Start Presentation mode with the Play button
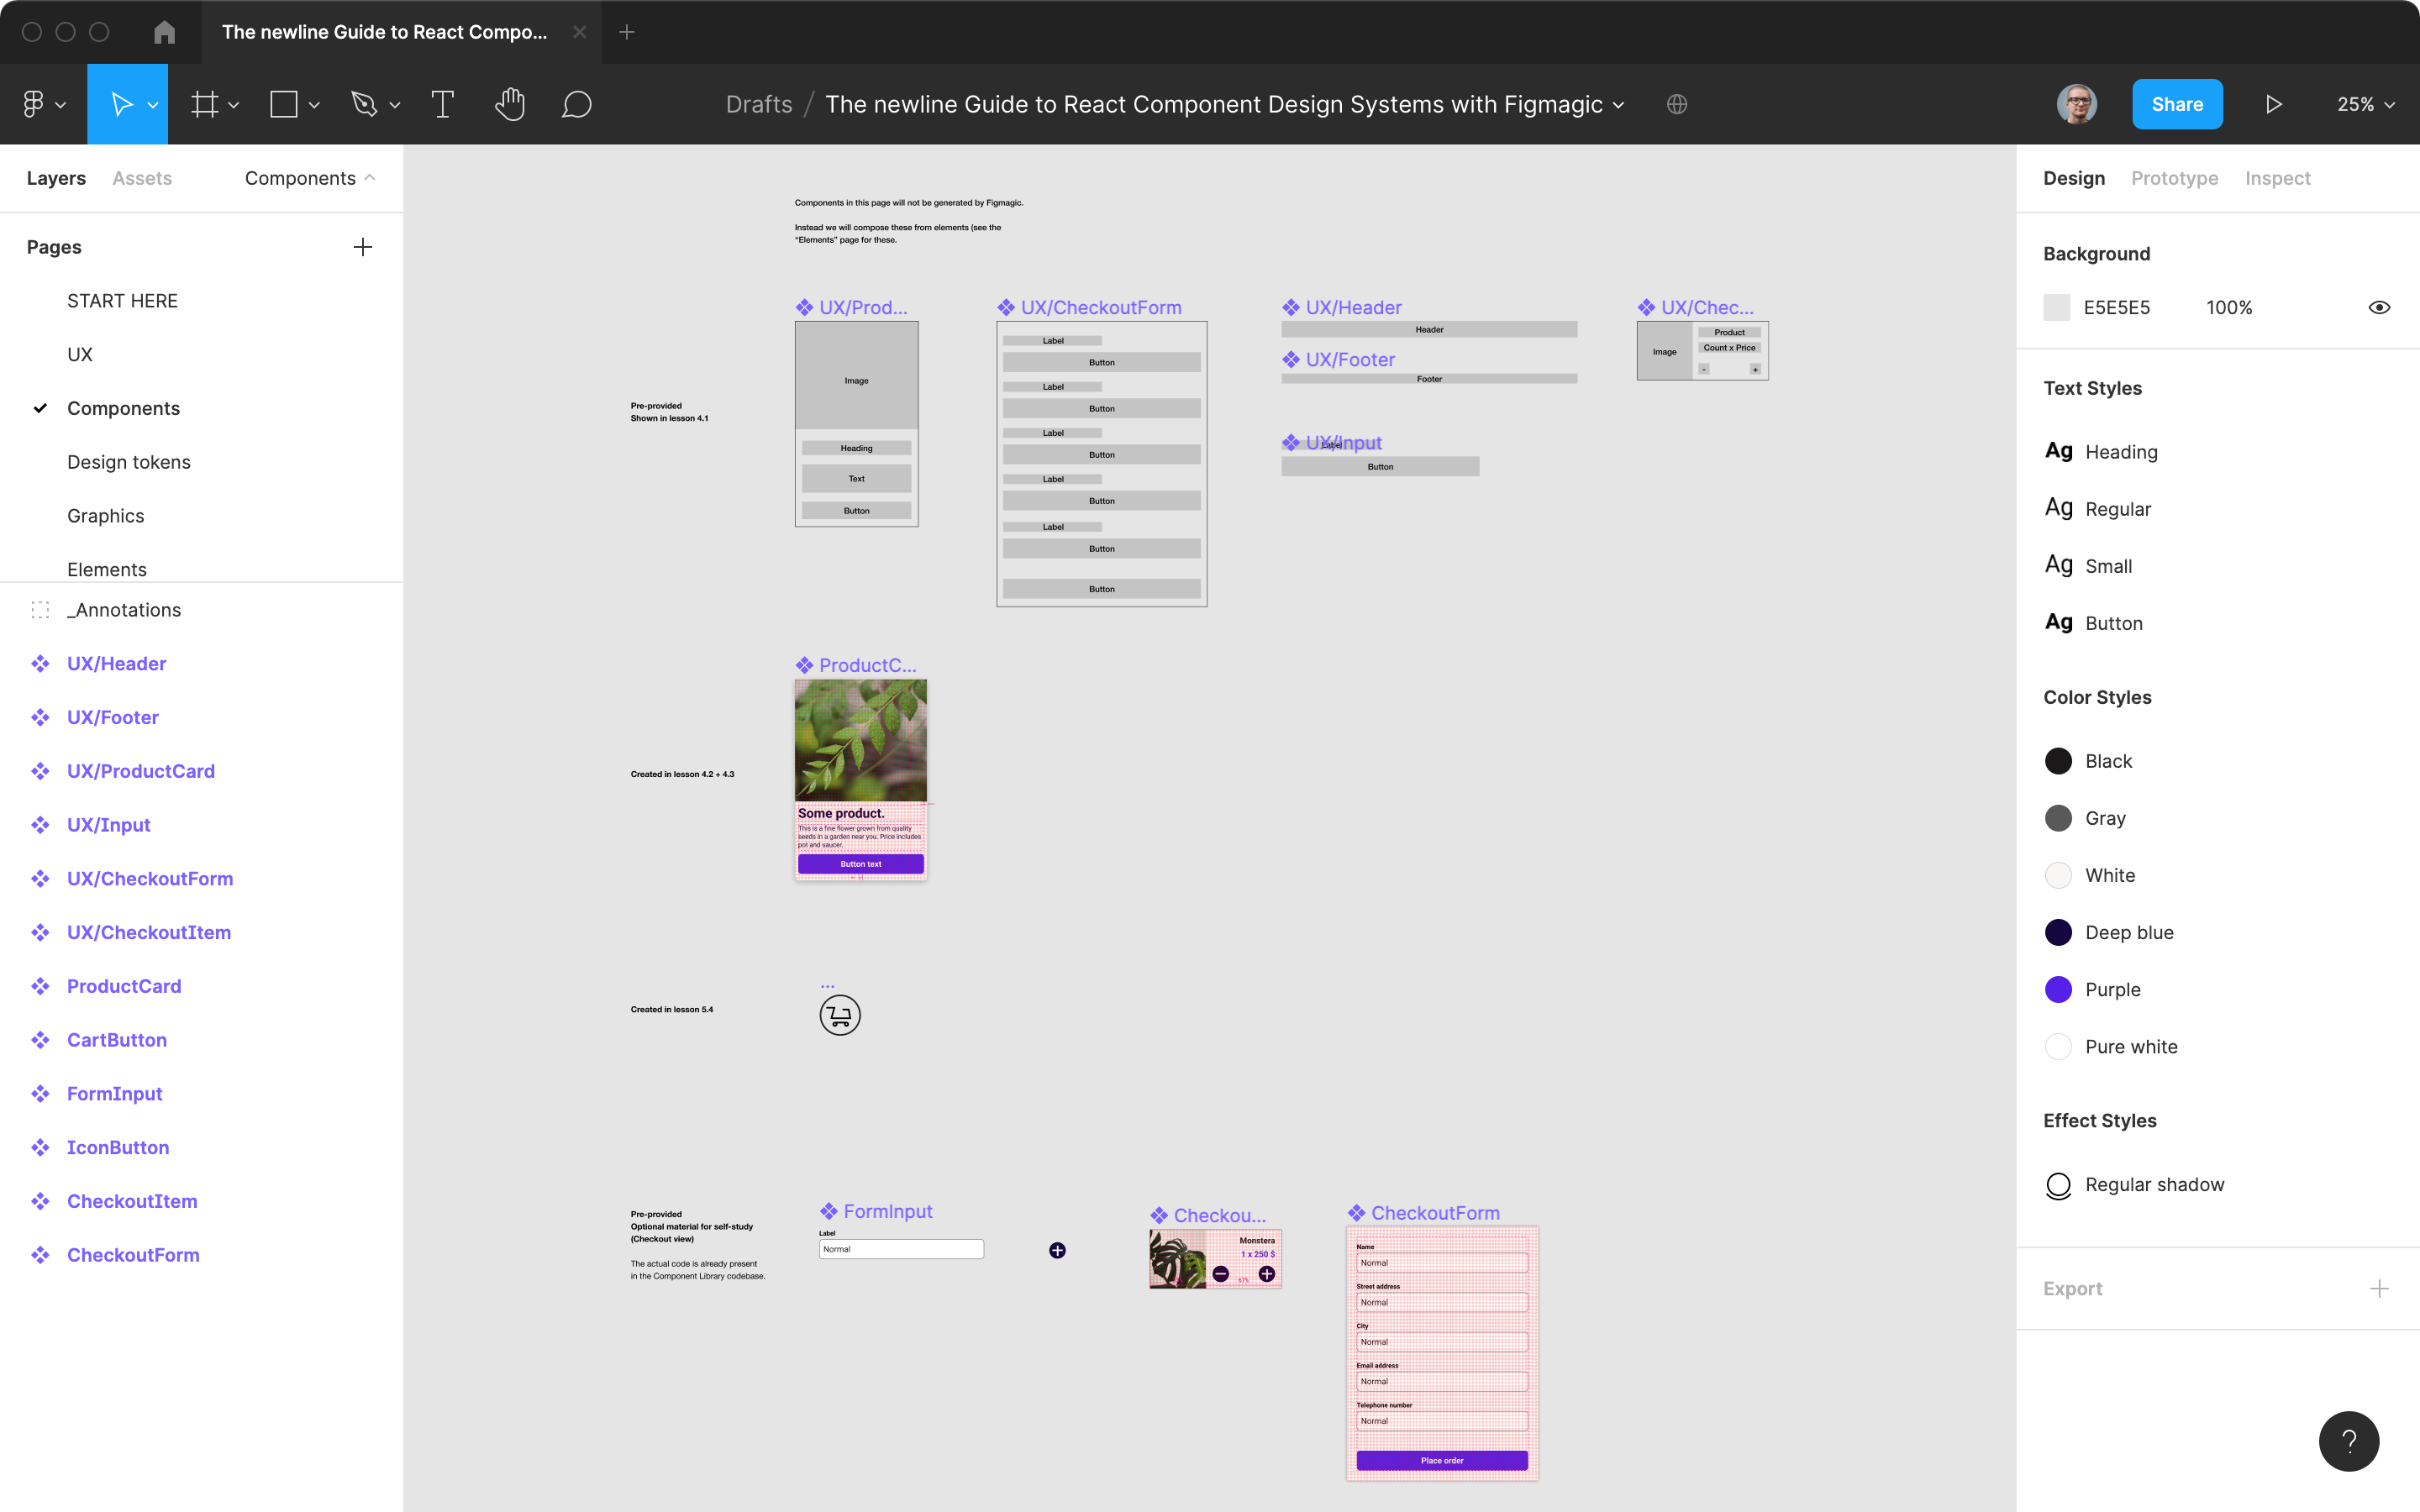This screenshot has width=2420, height=1512. [2273, 103]
